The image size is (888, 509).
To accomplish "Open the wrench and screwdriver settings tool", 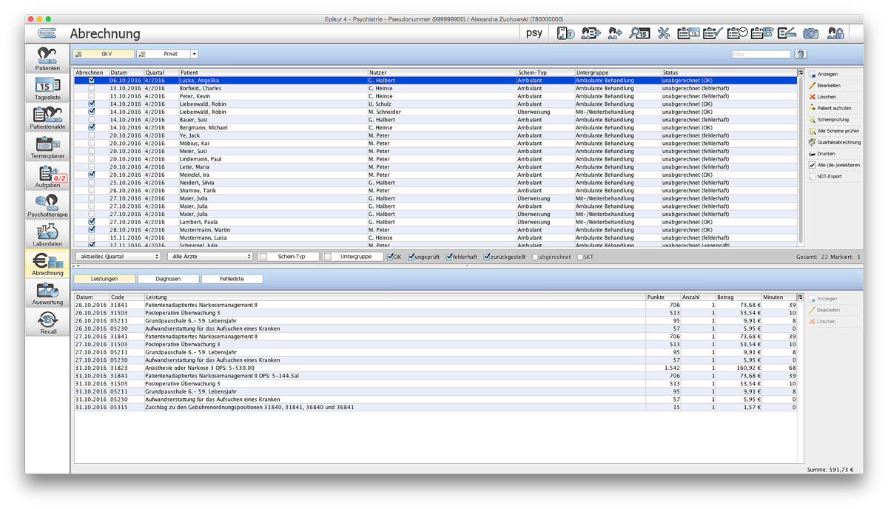I will coord(663,33).
